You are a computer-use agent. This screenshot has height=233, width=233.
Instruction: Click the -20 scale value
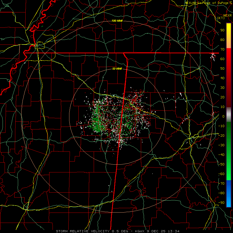[221, 135]
